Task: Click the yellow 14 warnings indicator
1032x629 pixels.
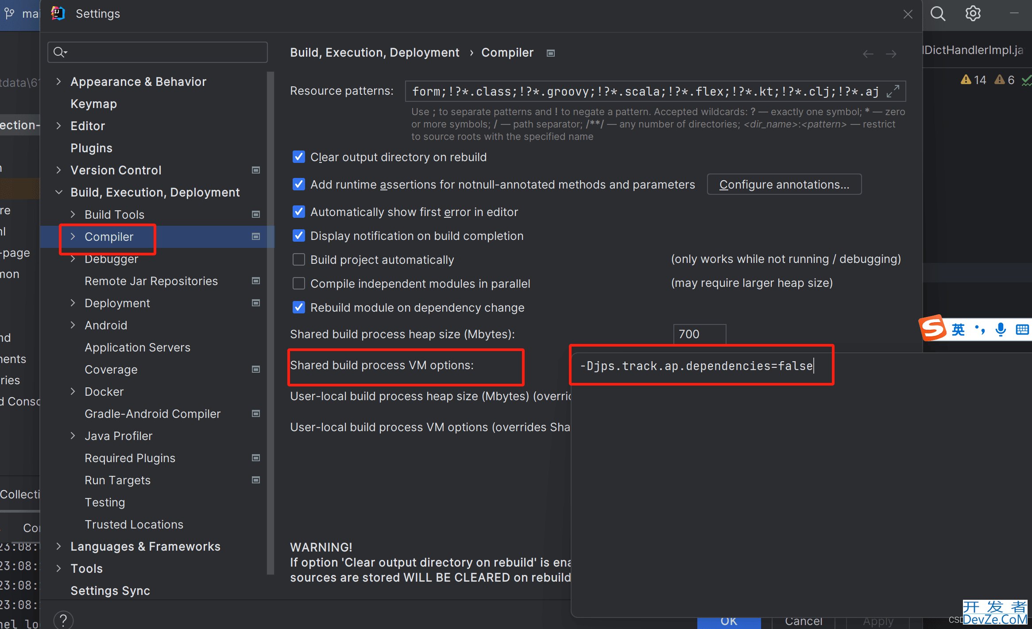Action: pos(973,80)
